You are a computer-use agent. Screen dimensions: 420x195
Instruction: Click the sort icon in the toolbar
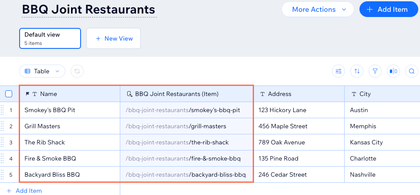[x=357, y=71]
